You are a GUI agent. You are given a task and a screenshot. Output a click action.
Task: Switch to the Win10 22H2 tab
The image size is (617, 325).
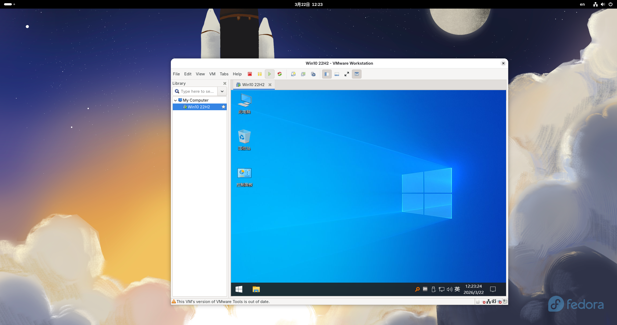click(x=253, y=85)
